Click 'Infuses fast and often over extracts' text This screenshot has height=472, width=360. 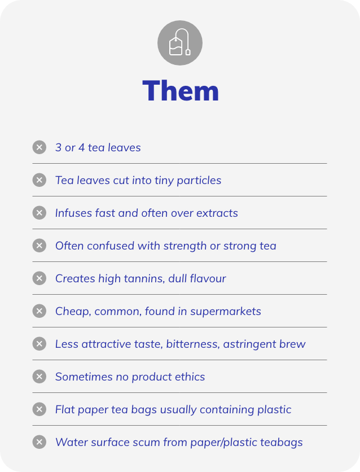pyautogui.click(x=147, y=213)
